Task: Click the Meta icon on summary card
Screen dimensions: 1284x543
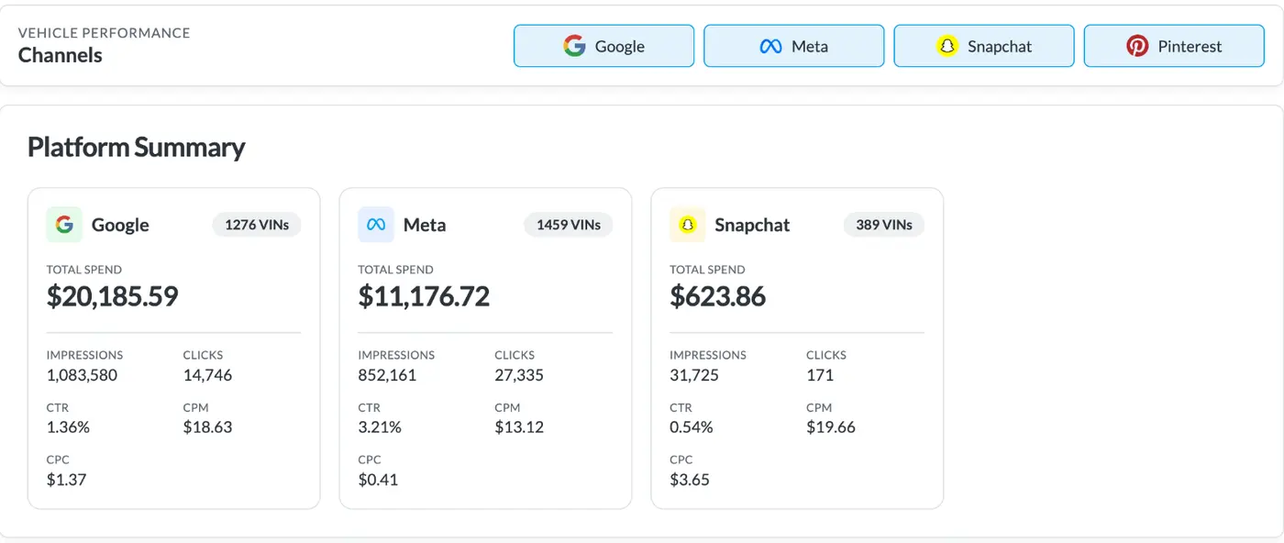Action: 376,225
